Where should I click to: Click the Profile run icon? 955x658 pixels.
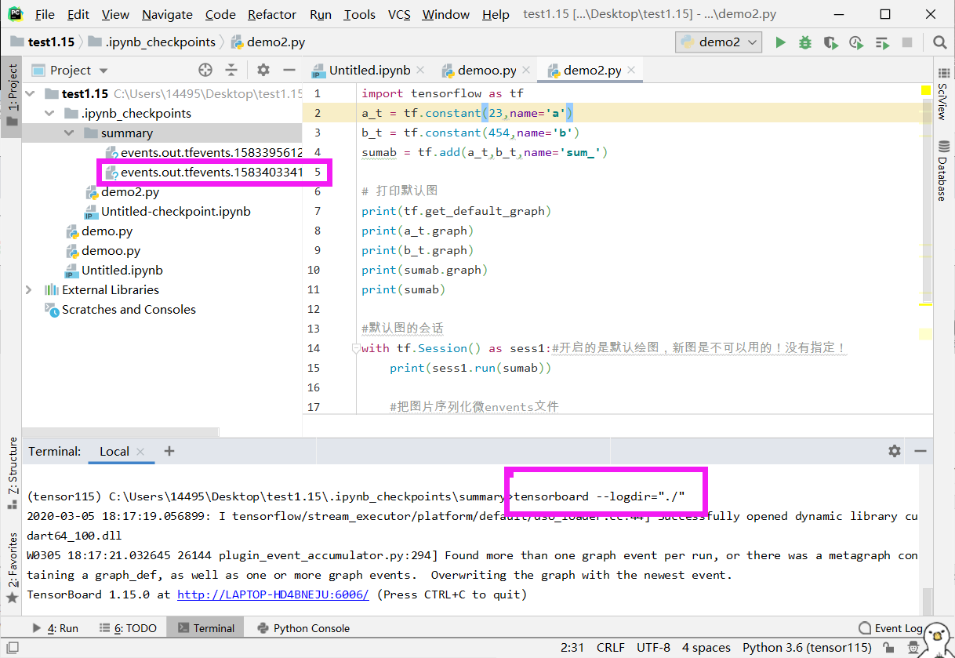pyautogui.click(x=856, y=42)
